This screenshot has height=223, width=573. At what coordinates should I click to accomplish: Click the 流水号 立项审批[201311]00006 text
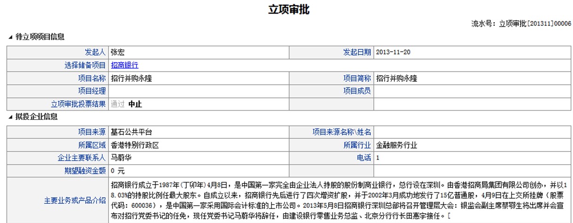[x=521, y=24]
